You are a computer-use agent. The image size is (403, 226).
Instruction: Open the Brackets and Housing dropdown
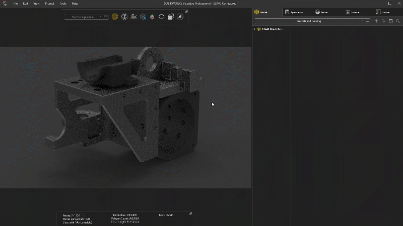click(x=309, y=21)
